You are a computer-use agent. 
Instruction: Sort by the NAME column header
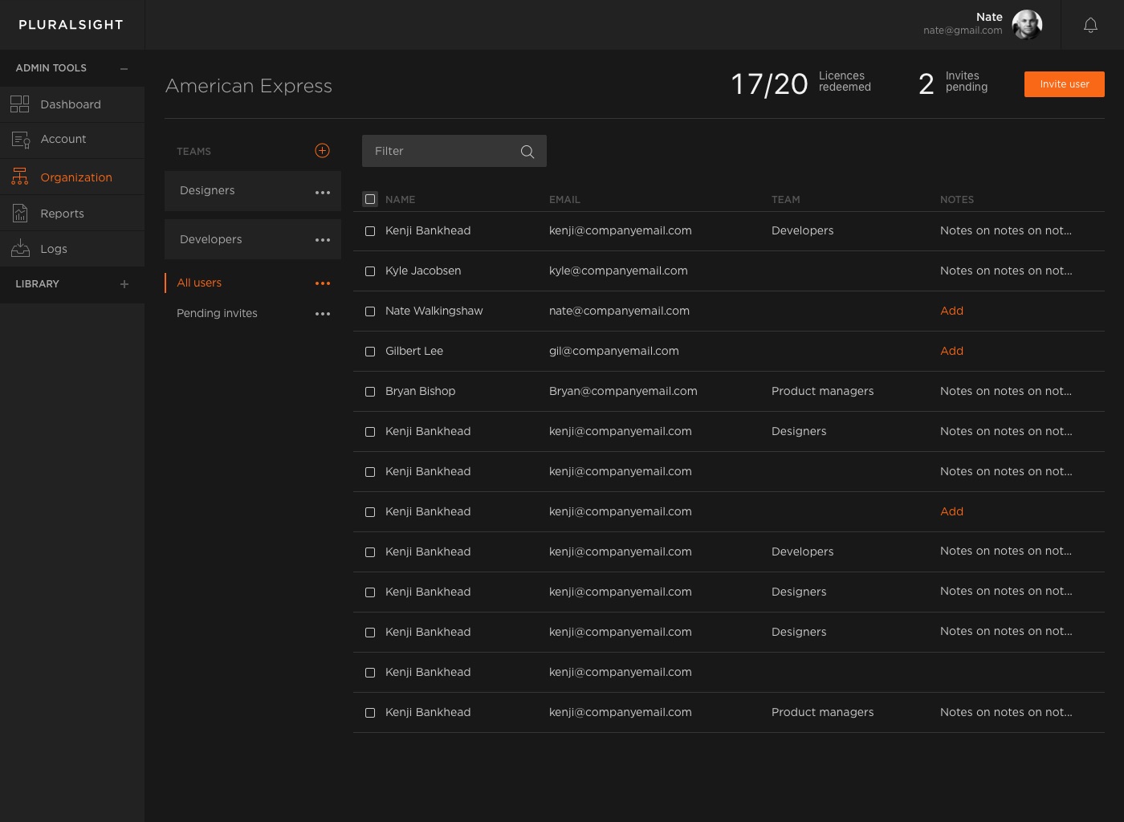pyautogui.click(x=400, y=200)
